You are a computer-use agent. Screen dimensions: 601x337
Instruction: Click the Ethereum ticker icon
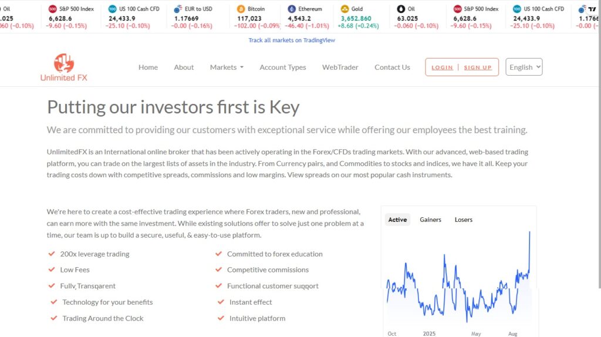pyautogui.click(x=292, y=9)
